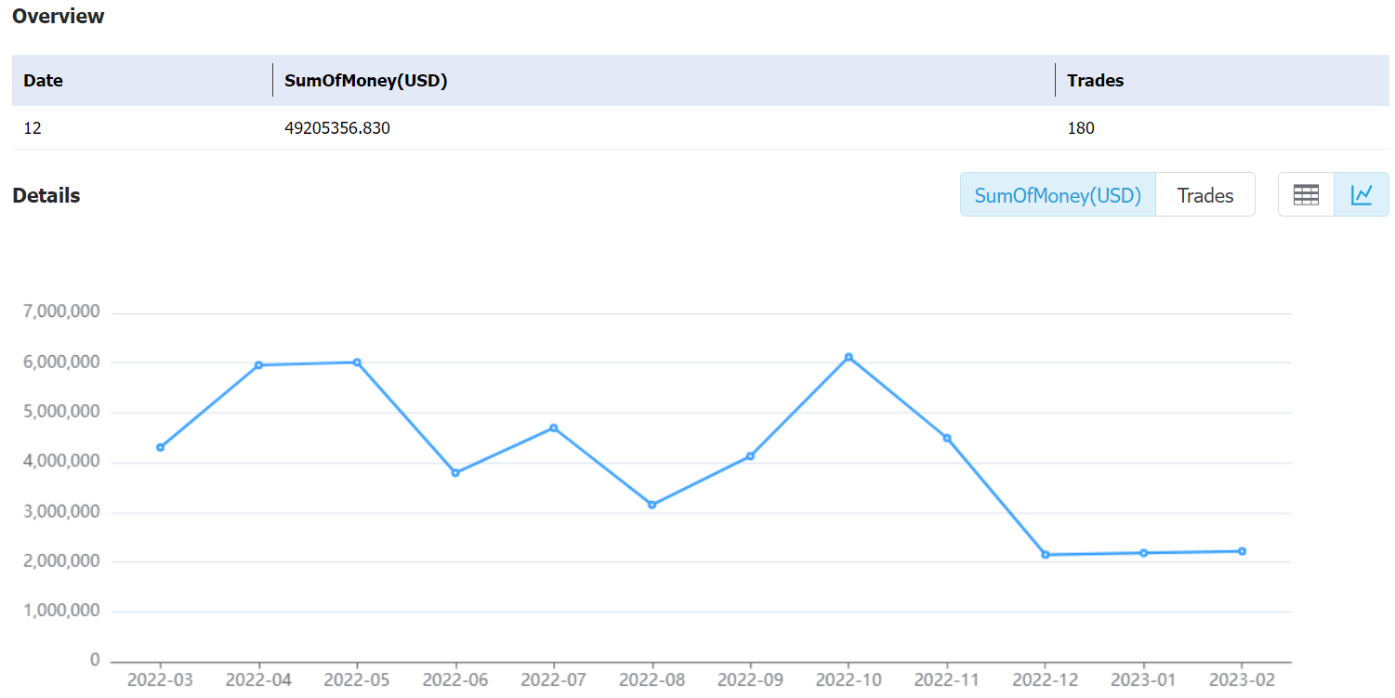Viewport: 1395px width, 698px height.
Task: Switch to table view icon
Action: [x=1306, y=195]
